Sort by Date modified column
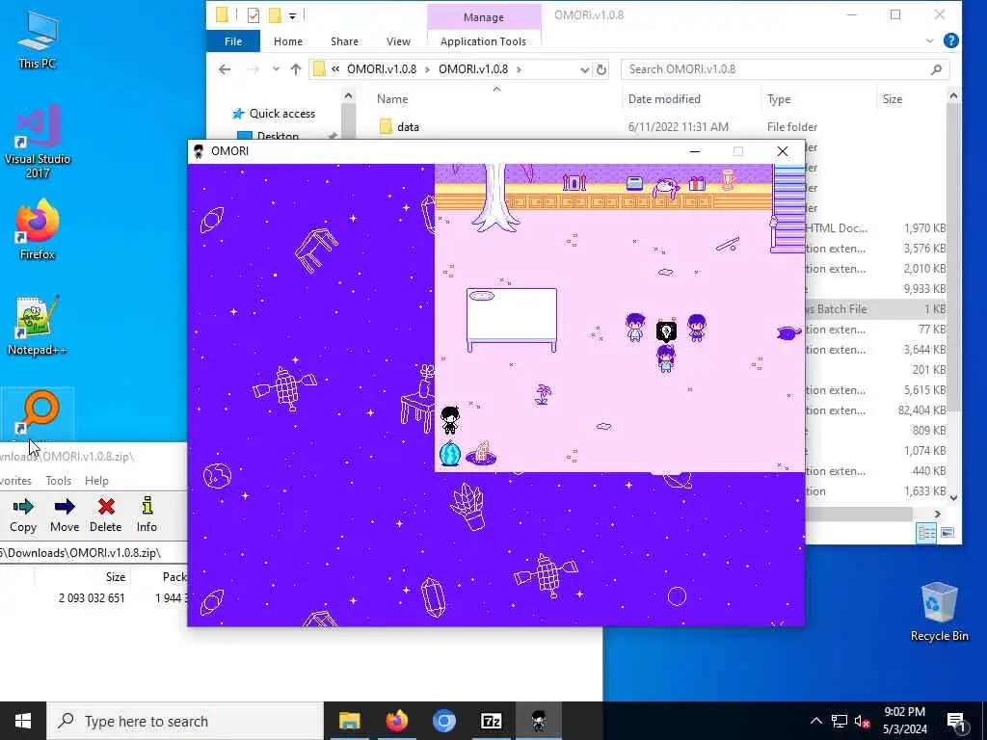 pyautogui.click(x=664, y=99)
